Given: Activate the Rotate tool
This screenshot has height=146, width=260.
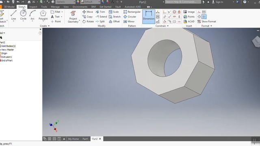Looking at the screenshot, I should click(88, 21).
